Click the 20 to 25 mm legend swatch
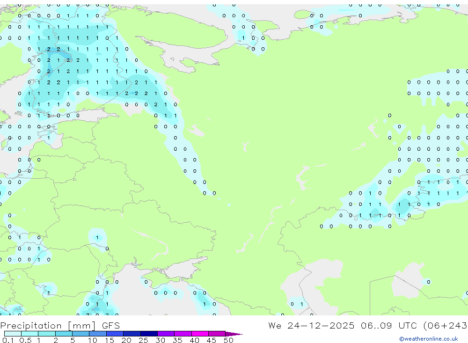 [x=132, y=334]
